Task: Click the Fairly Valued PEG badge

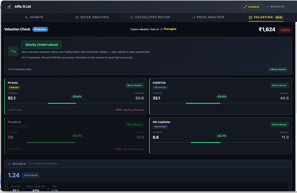Action: tap(31, 175)
